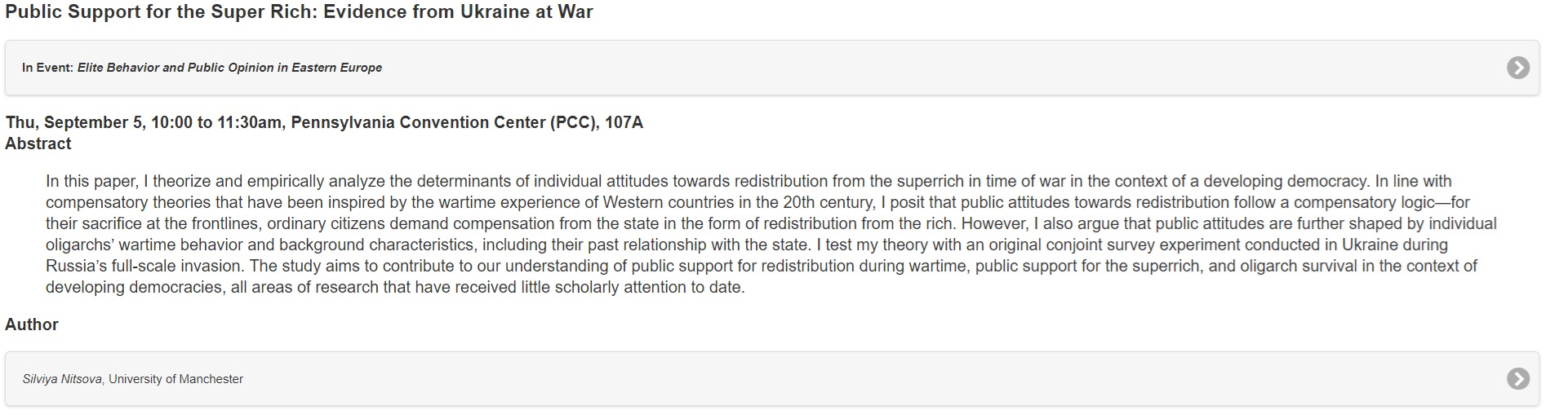Image resolution: width=1546 pixels, height=419 pixels.
Task: Click the abstract's last line about developing democracies
Action: click(x=395, y=287)
